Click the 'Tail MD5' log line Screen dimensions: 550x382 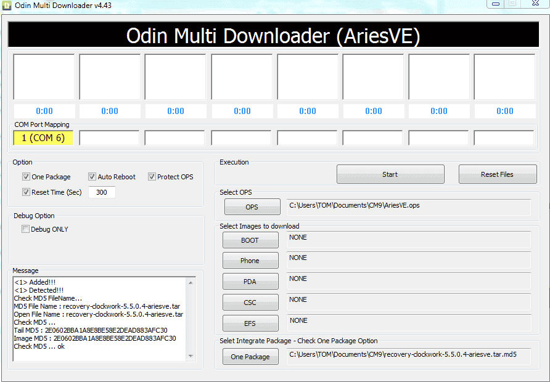(91, 330)
